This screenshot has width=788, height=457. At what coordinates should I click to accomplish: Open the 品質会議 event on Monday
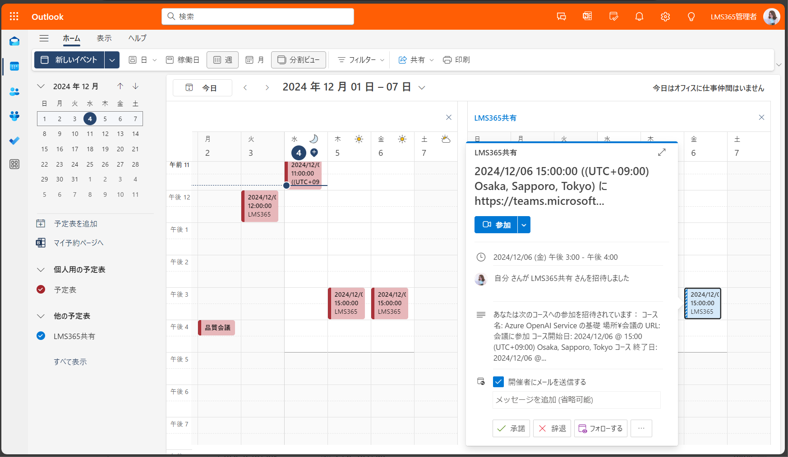(x=217, y=328)
